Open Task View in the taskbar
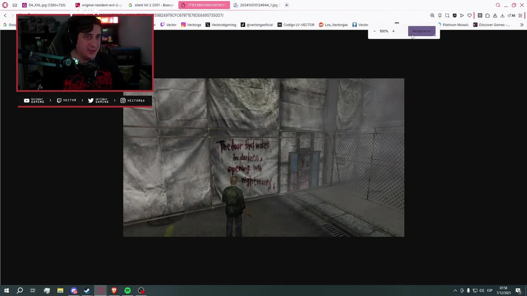 point(33,291)
